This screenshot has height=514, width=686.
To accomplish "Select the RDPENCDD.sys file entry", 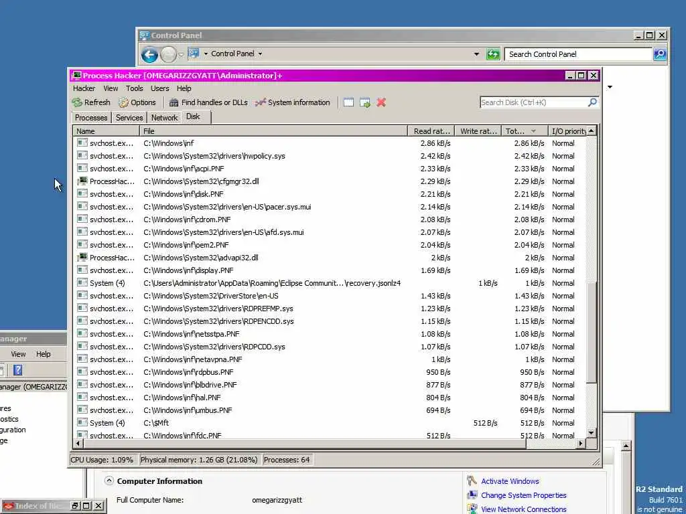I will 218,321.
